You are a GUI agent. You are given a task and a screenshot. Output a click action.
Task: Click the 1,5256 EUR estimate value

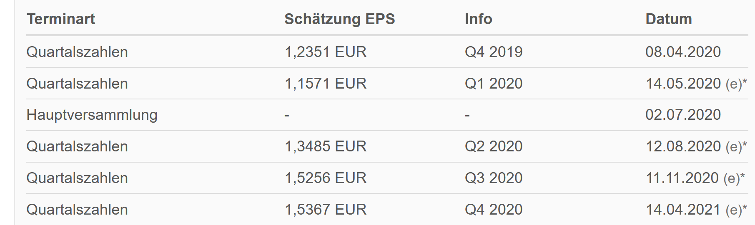coord(325,178)
